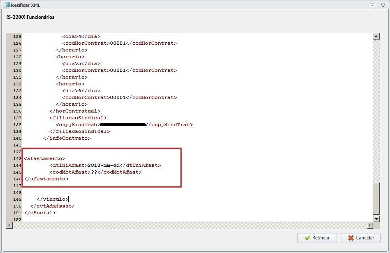Click the closing eSocial tag

40,213
